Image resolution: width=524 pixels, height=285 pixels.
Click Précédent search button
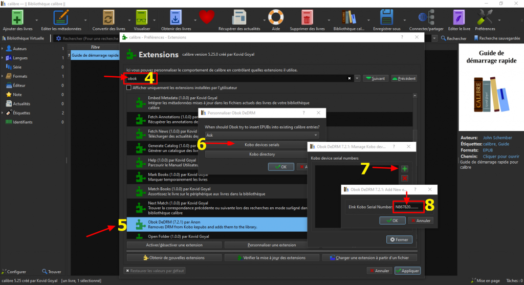pyautogui.click(x=404, y=78)
